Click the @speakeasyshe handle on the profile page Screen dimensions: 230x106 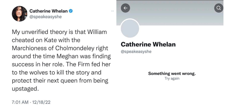(136, 51)
